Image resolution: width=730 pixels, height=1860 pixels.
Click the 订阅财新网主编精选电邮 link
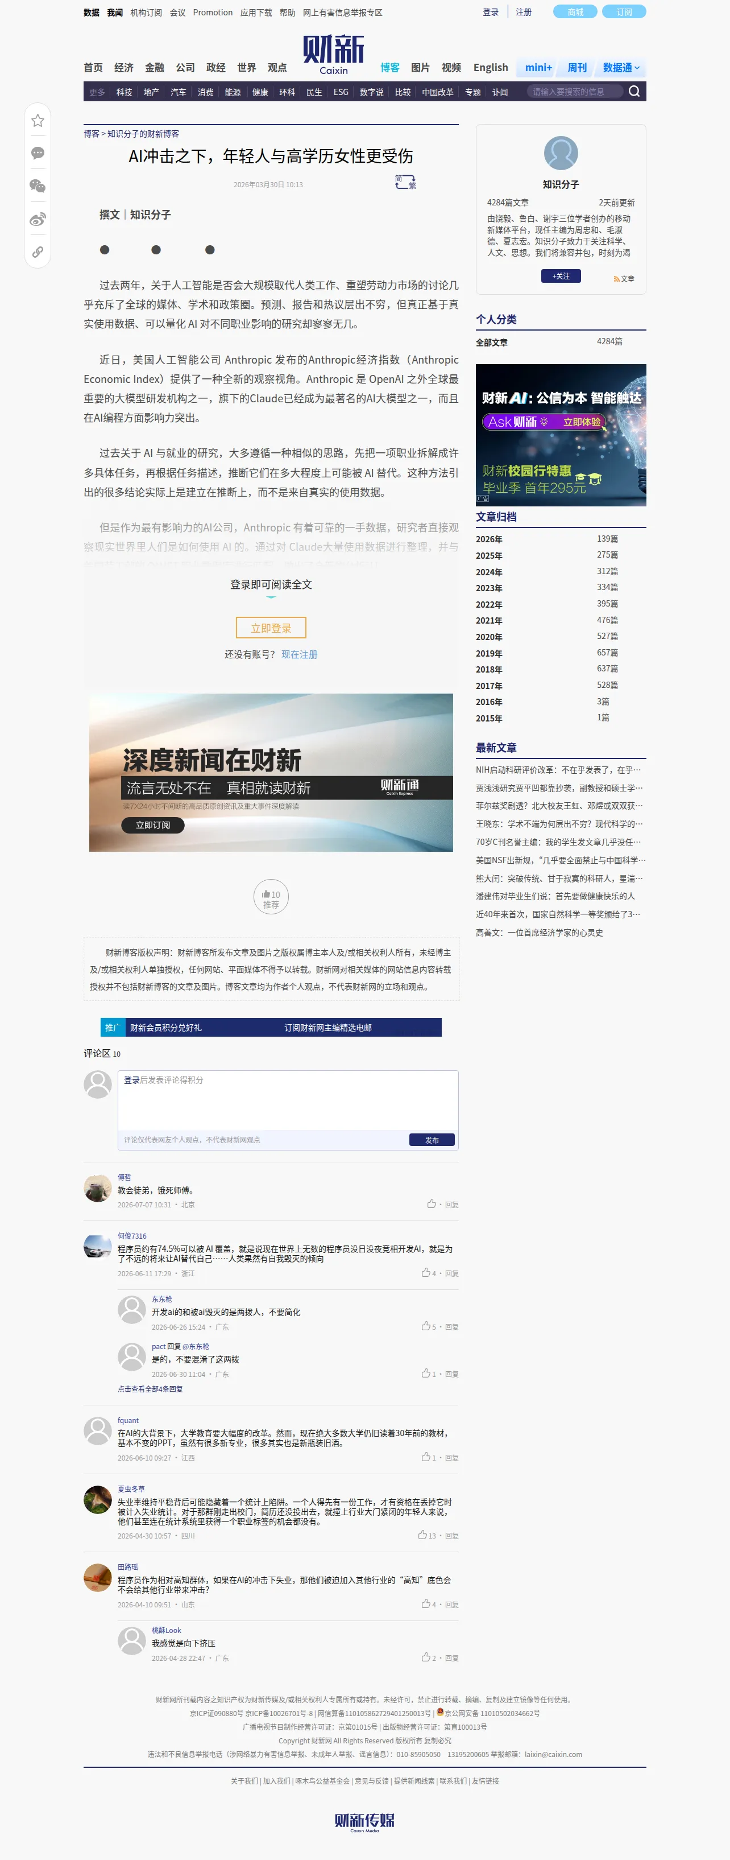click(x=327, y=1028)
